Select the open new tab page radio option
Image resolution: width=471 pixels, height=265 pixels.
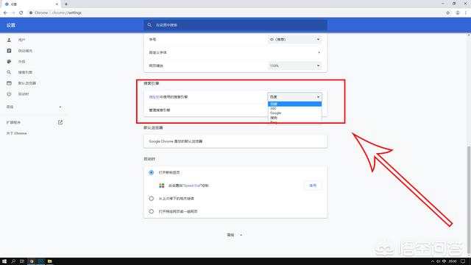[x=152, y=172]
